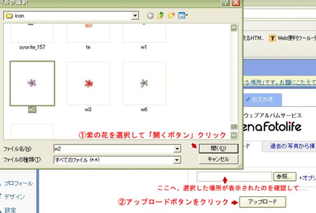316x213 pixels.
Task: Click the w3 file name label
Action: pyautogui.click(x=88, y=110)
